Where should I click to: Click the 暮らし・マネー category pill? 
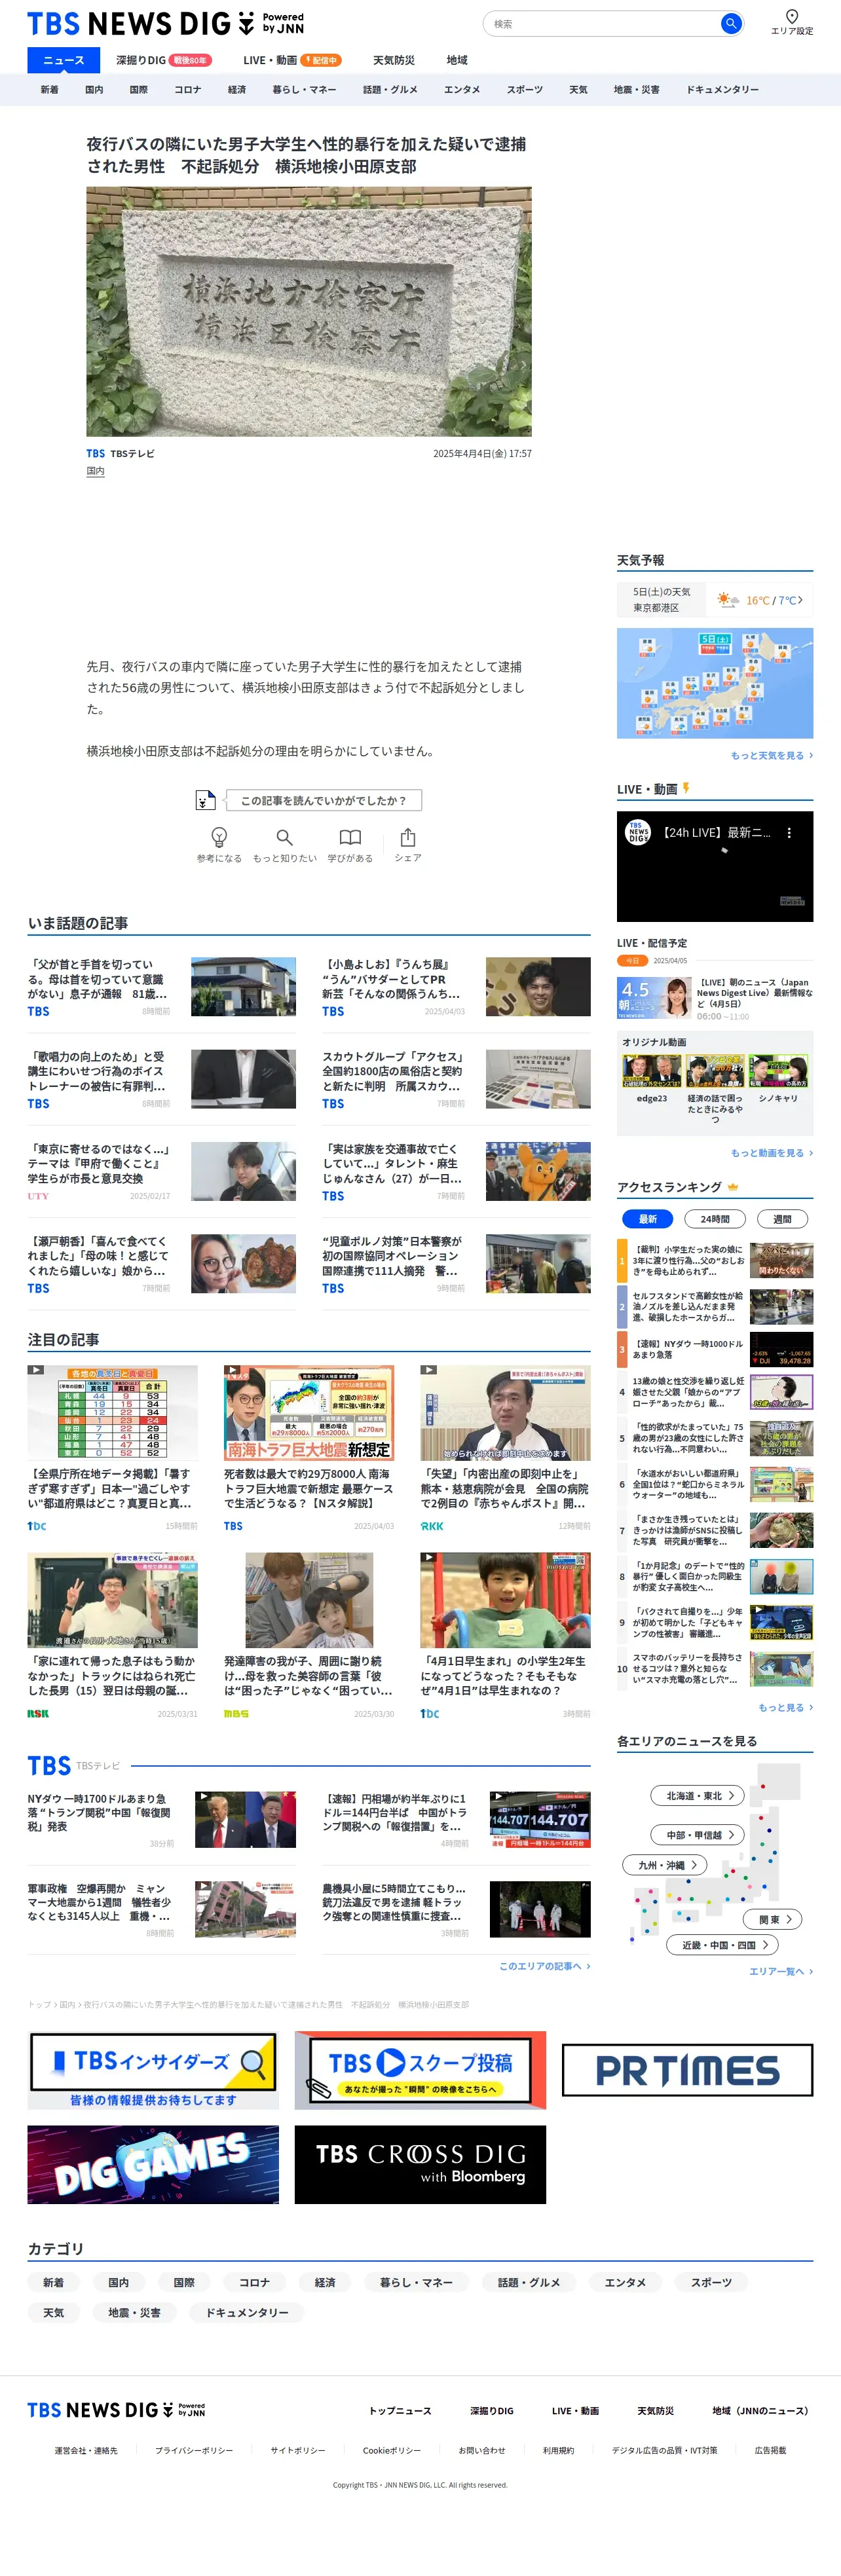click(416, 2283)
